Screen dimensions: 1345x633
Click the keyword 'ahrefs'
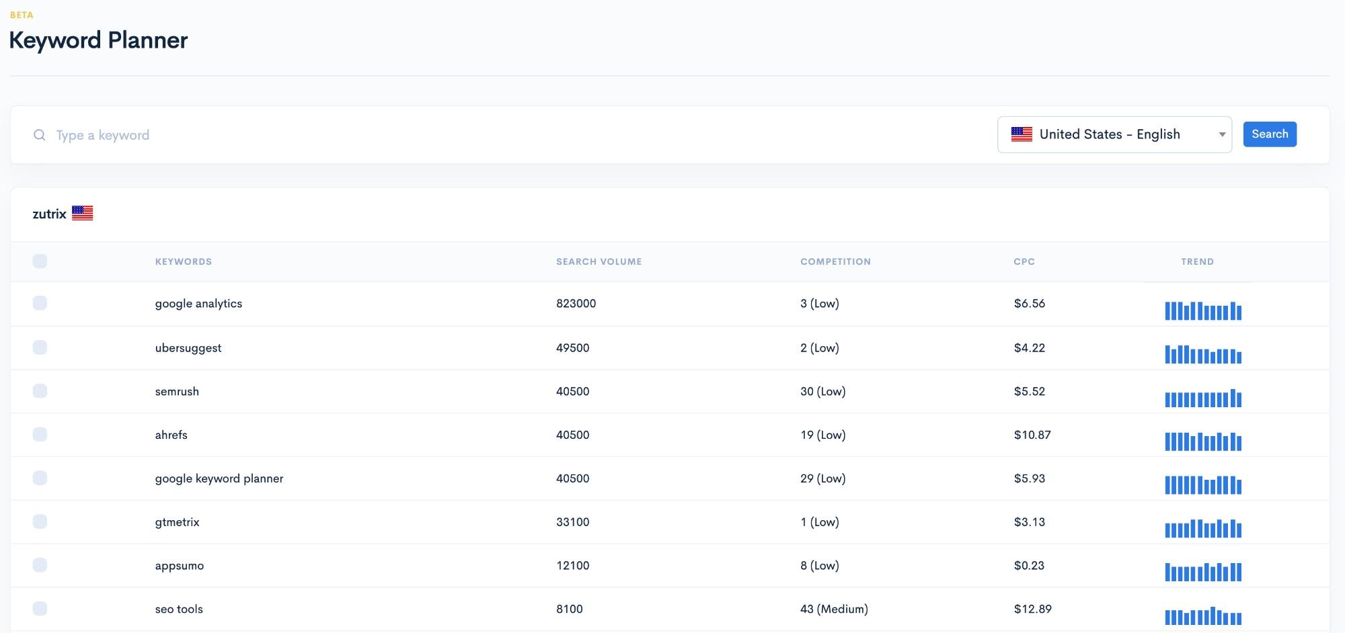coord(171,435)
